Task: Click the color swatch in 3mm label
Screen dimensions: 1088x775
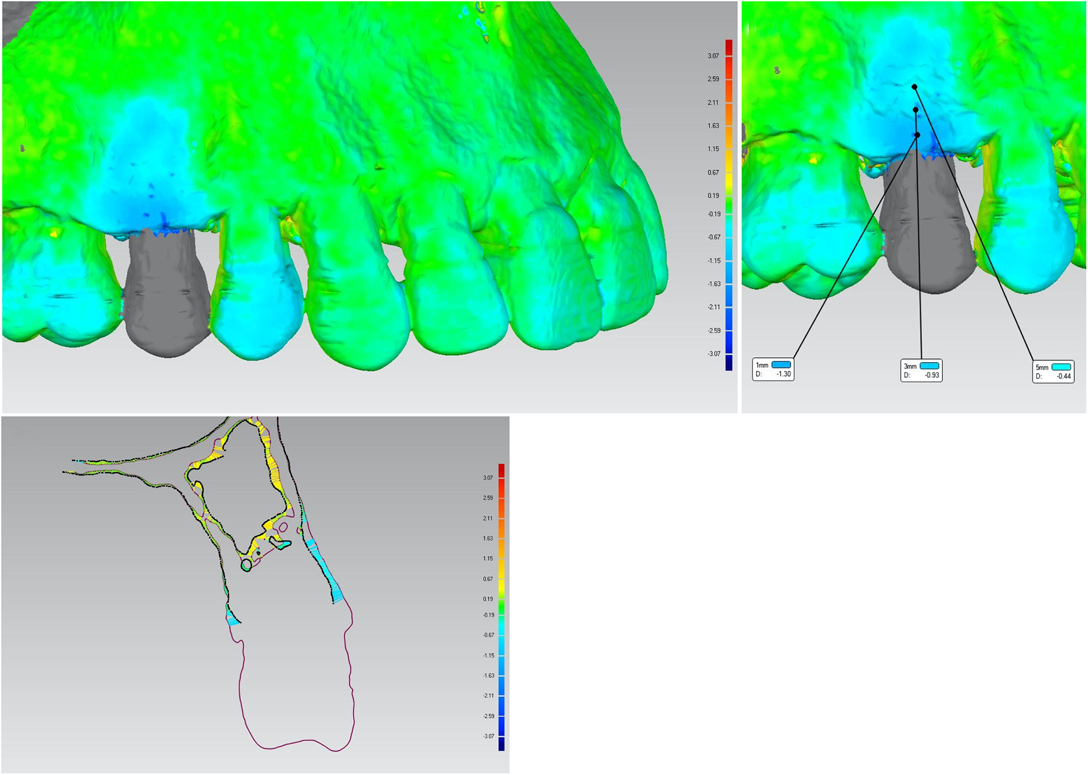Action: [930, 366]
